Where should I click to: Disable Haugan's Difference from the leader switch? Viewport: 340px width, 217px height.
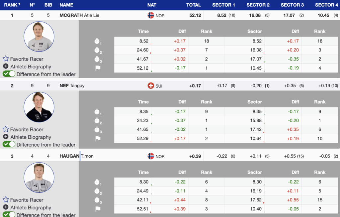[x=9, y=214]
